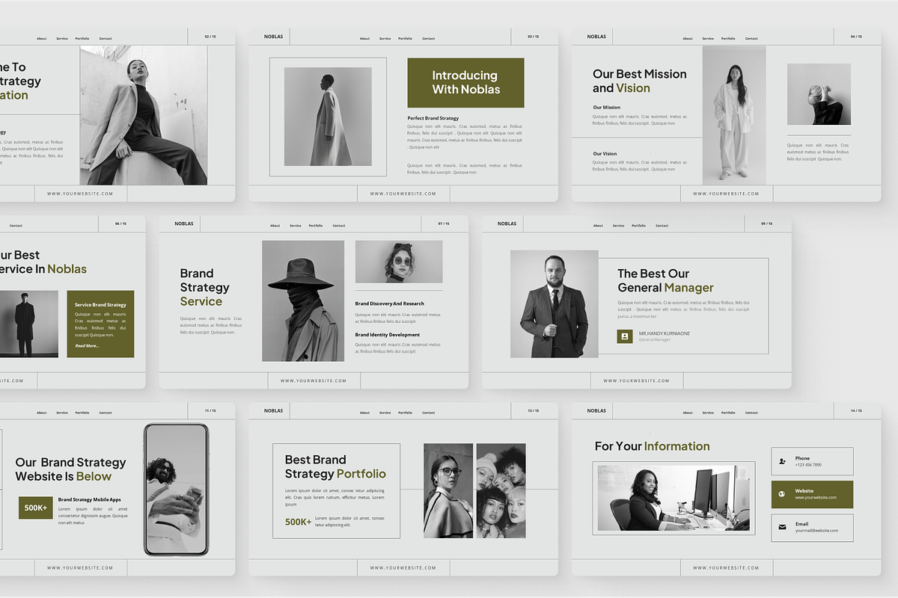
Task: Select the group photo of four faces on slide 13
Action: 501,490
